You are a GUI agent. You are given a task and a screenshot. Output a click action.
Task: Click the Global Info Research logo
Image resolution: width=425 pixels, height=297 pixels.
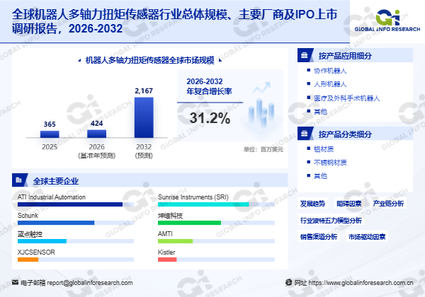pyautogui.click(x=387, y=21)
